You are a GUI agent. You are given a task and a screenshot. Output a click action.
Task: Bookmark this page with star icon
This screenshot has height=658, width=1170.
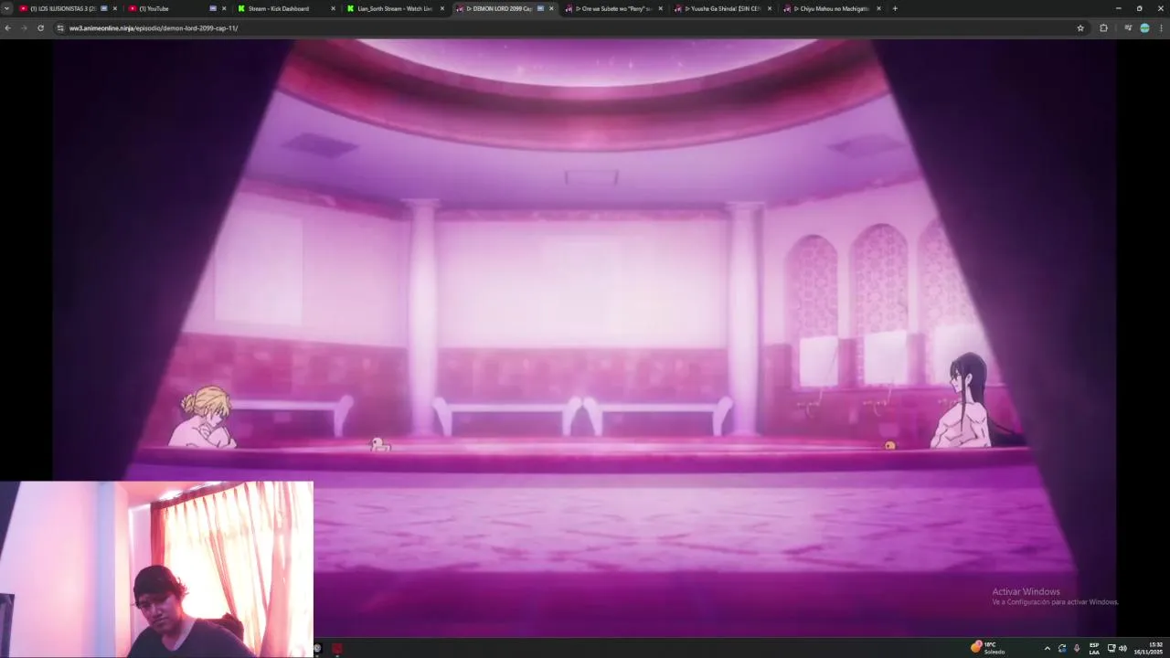(x=1080, y=28)
